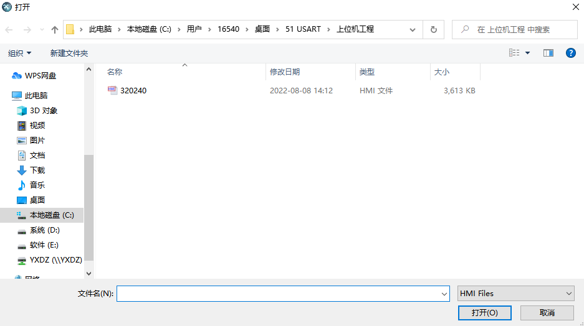
Task: Open the help button
Action: 570,53
